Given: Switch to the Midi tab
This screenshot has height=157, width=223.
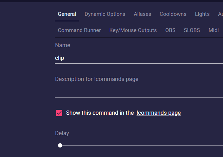Looking at the screenshot, I should [214, 30].
